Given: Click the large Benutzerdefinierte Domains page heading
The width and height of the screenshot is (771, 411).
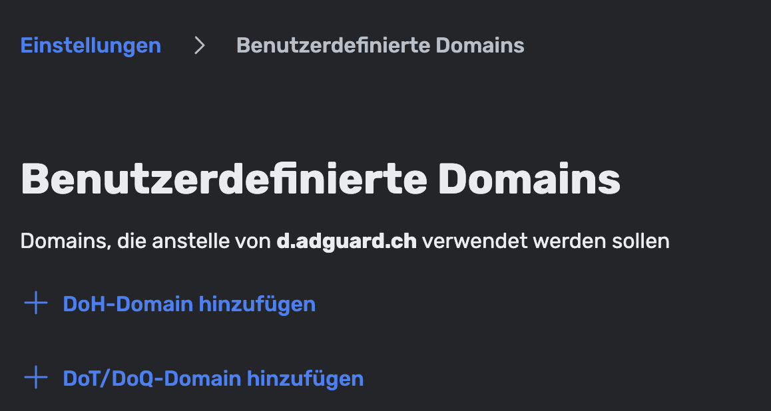Looking at the screenshot, I should (x=320, y=180).
